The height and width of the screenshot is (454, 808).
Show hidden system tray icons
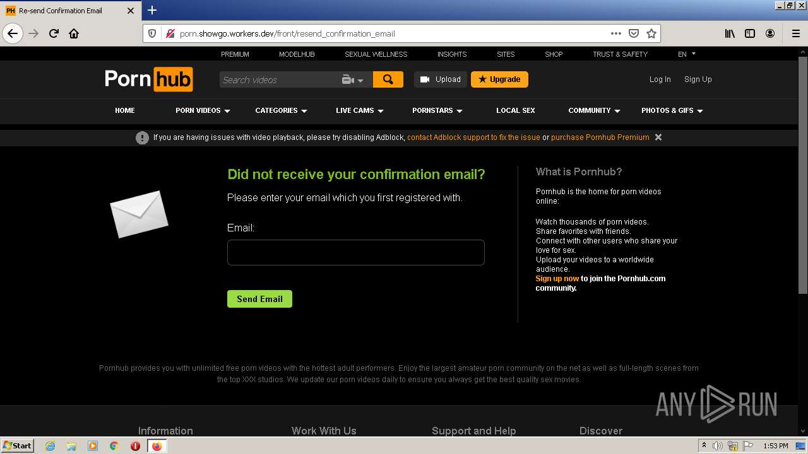pos(704,446)
